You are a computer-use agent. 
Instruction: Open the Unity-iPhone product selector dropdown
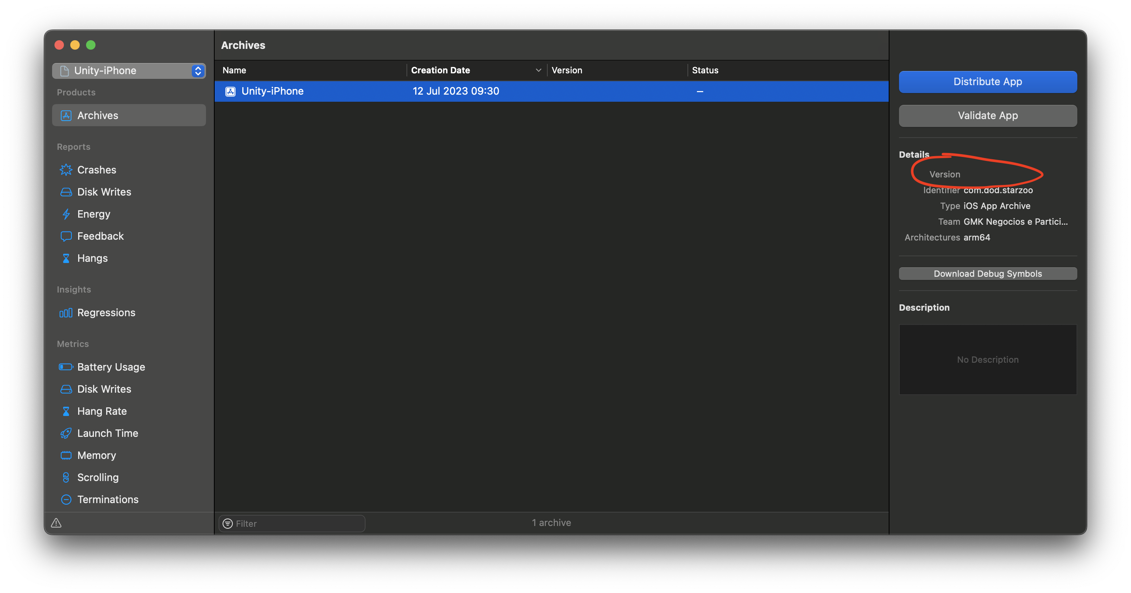[129, 71]
